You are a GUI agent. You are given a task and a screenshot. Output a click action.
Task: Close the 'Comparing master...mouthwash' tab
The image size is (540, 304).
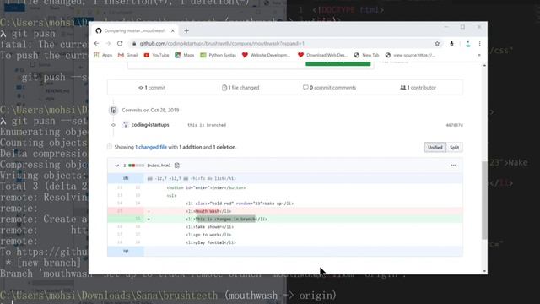point(172,30)
